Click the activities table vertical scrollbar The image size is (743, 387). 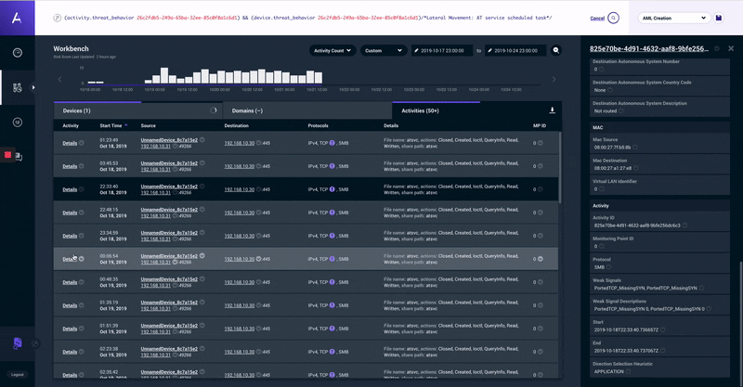(x=560, y=168)
